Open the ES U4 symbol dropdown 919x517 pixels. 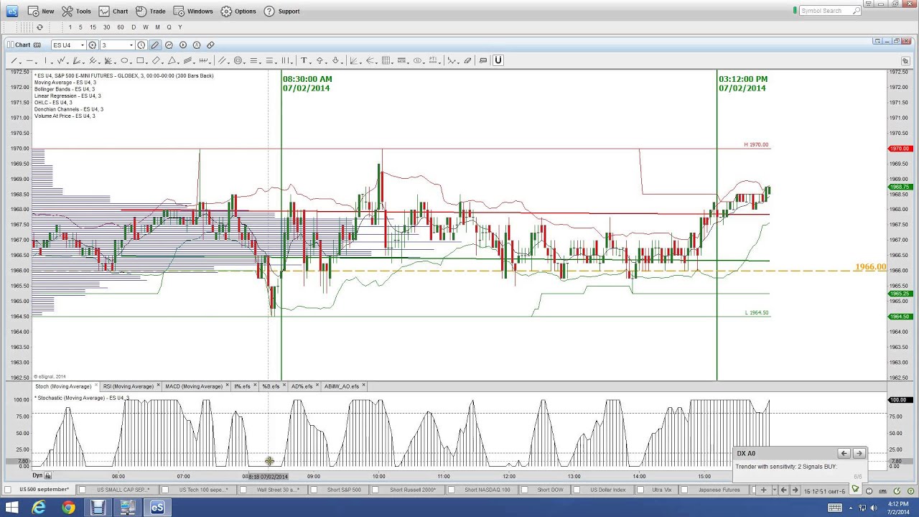coord(82,45)
